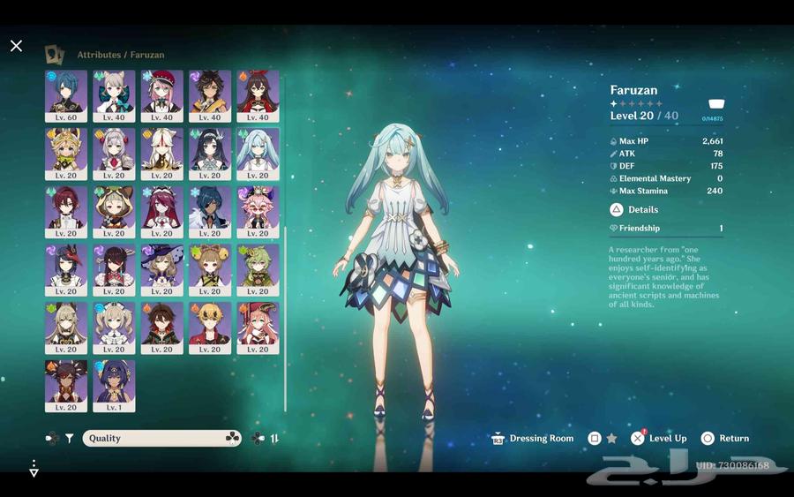Image resolution: width=794 pixels, height=497 pixels.
Task: Click the character list scrollbar
Action: 285,265
